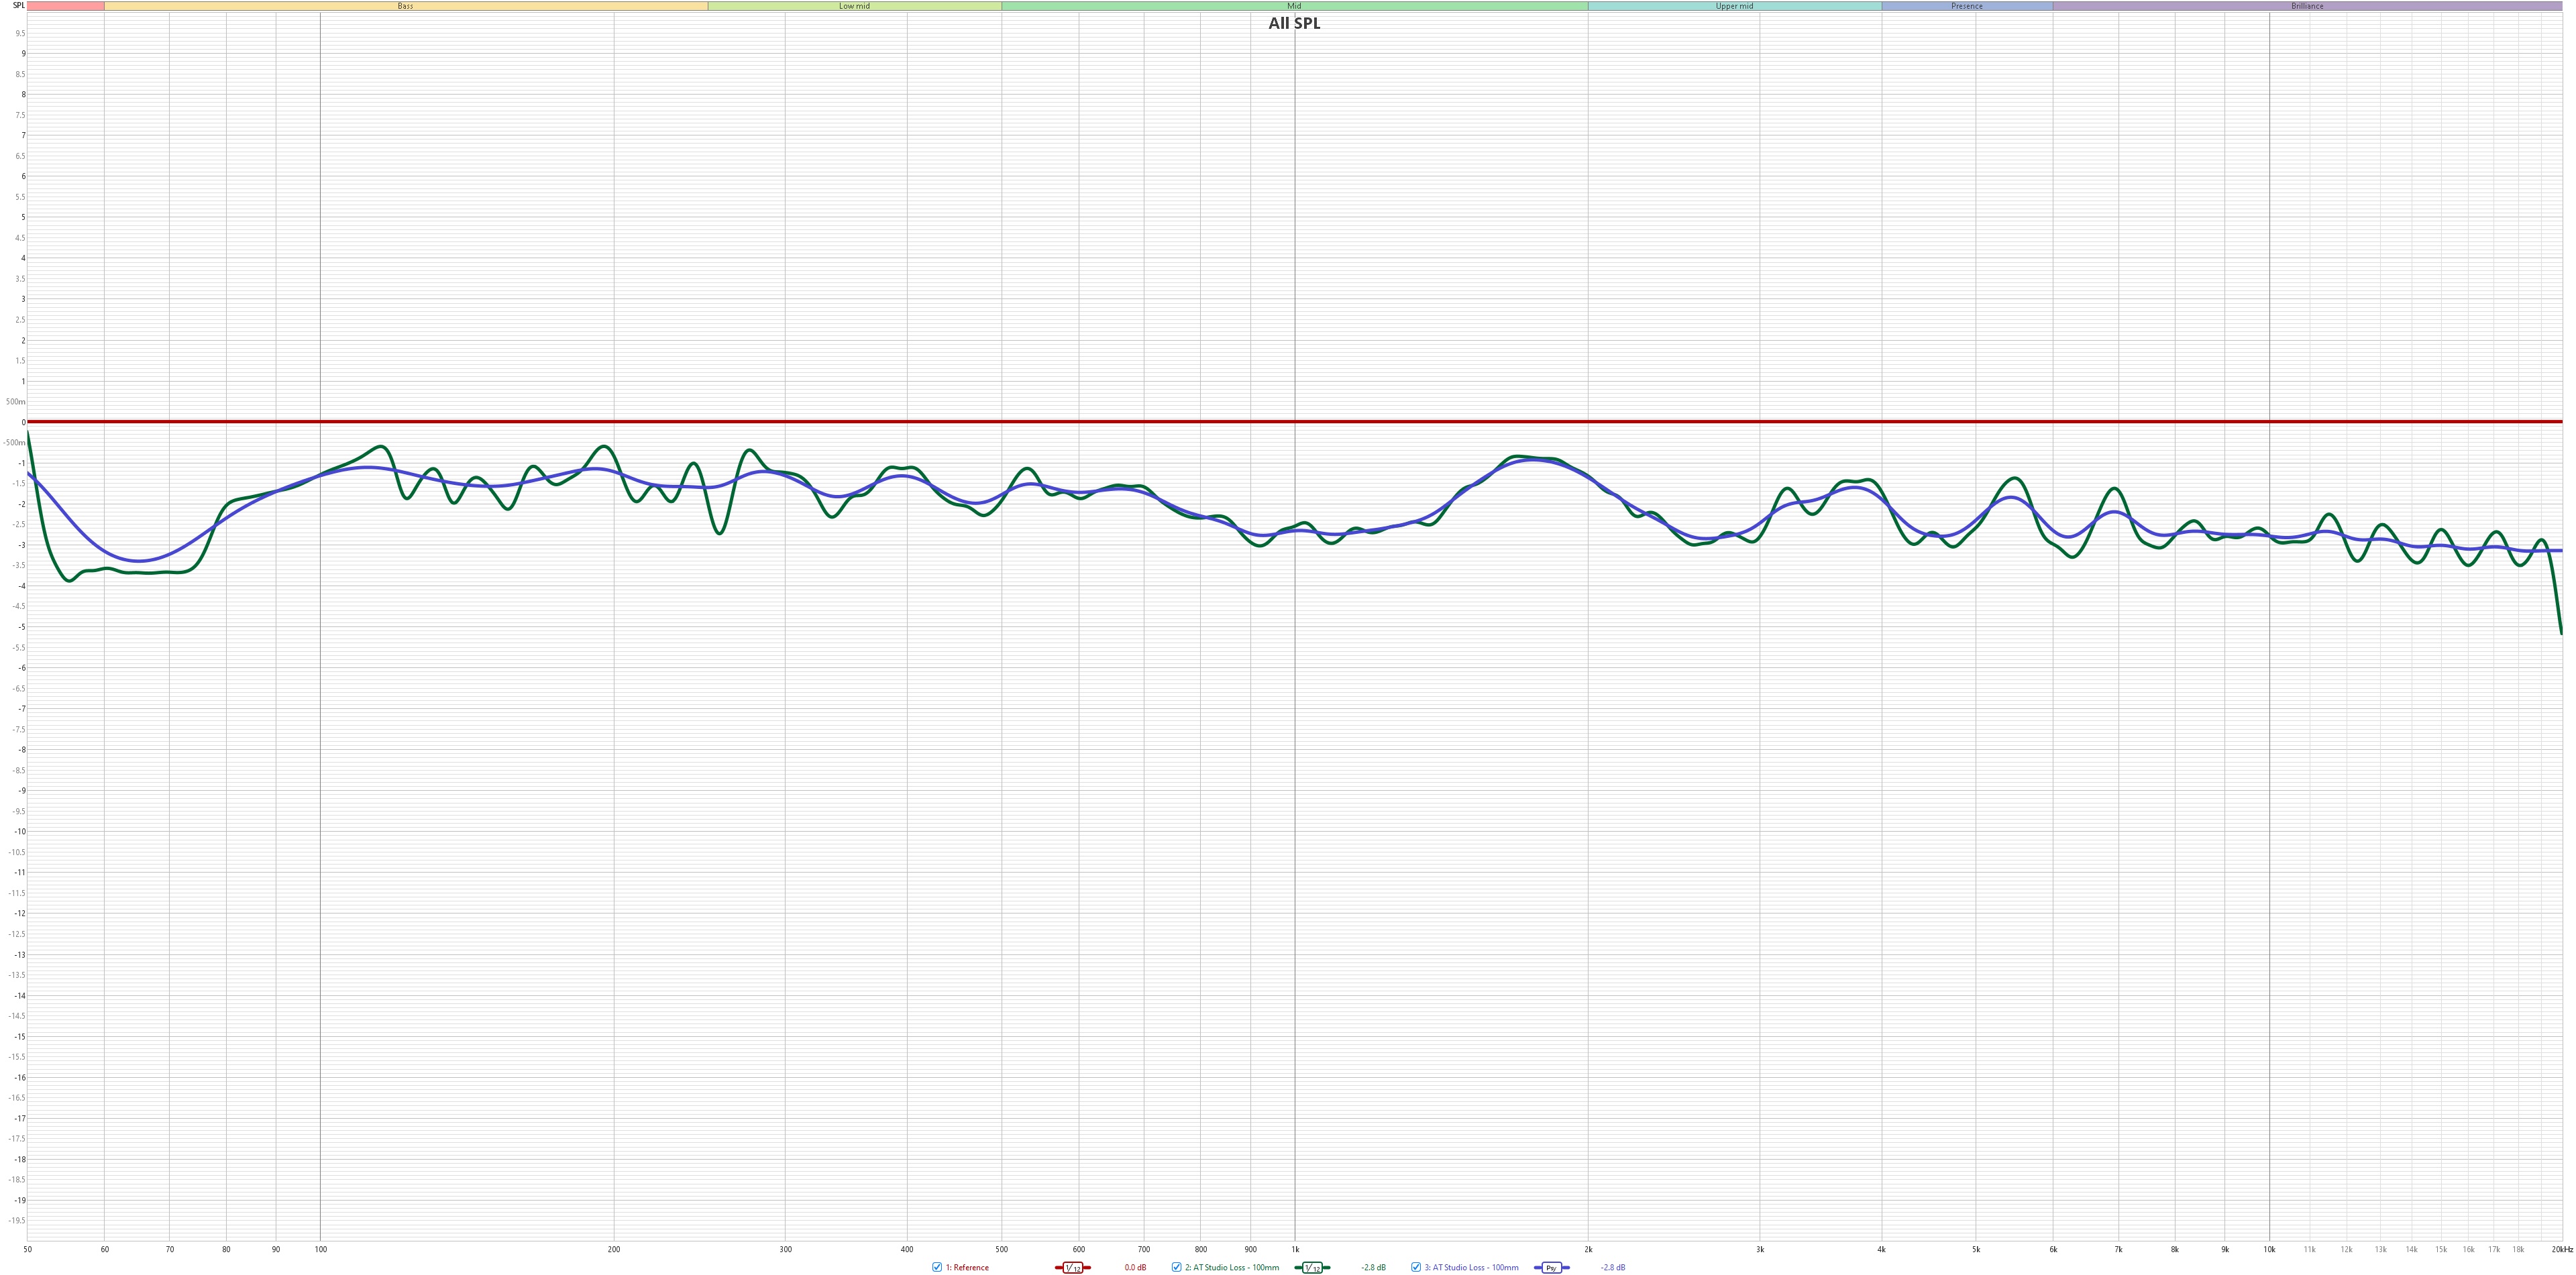The image size is (2576, 1275).
Task: Click the red 1/12 smoothing icon for Reference
Action: pyautogui.click(x=1072, y=1267)
